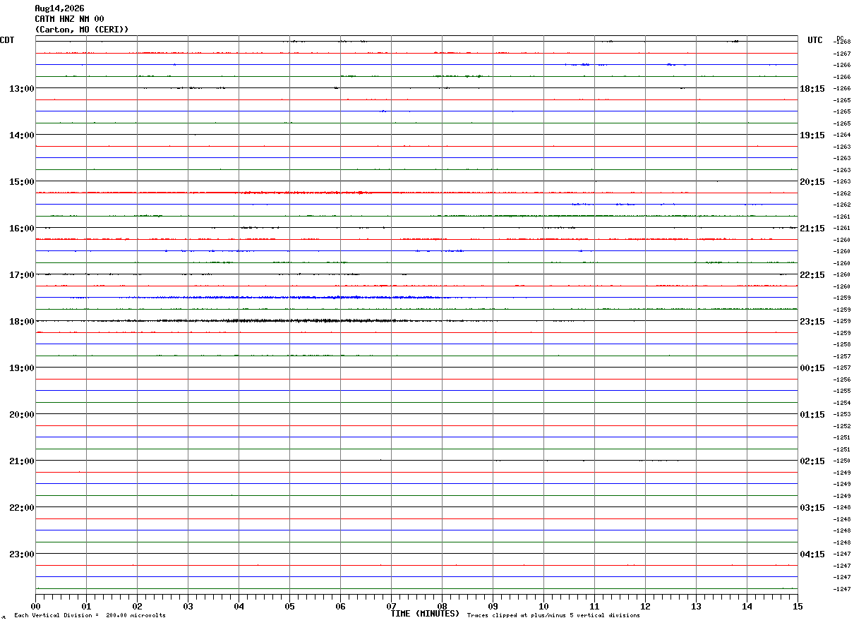Image resolution: width=854 pixels, height=625 pixels.
Task: Click the -1250 DC offset value
Action: point(842,461)
